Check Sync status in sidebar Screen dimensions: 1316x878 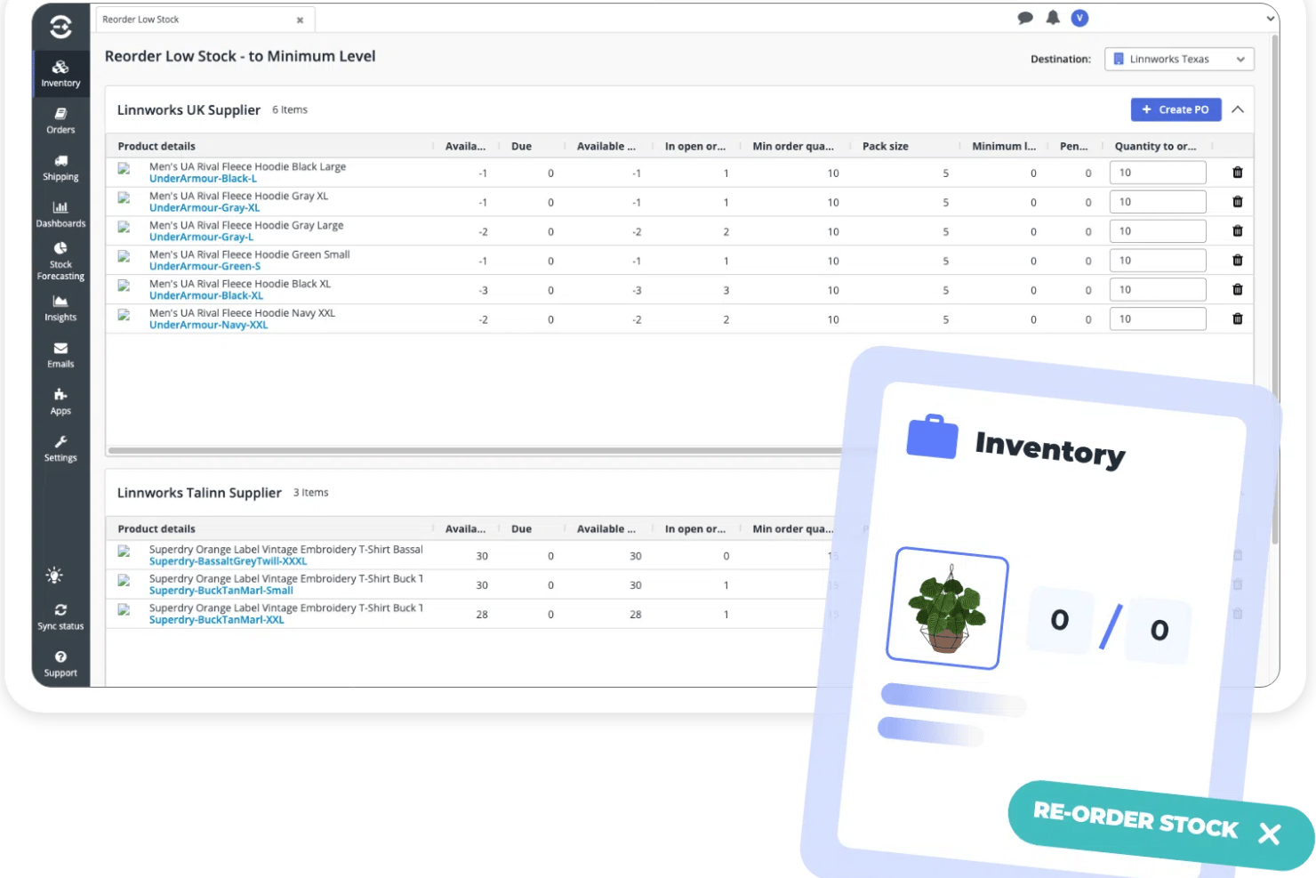(60, 617)
